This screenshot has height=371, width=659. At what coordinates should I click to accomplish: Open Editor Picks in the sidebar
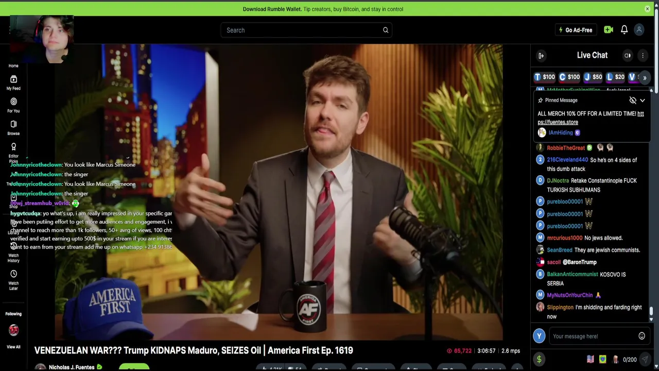point(13,153)
